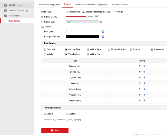This screenshot has width=167, height=135.
Task: Move Vehicle Color row down
Action: coord(144,89)
